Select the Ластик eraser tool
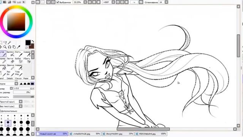 coord(11,60)
